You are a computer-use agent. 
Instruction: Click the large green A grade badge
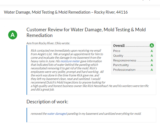(13, 35)
